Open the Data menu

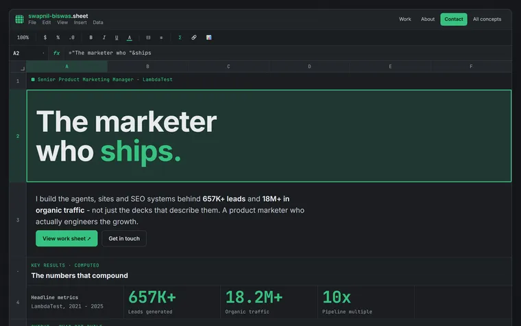tap(98, 23)
